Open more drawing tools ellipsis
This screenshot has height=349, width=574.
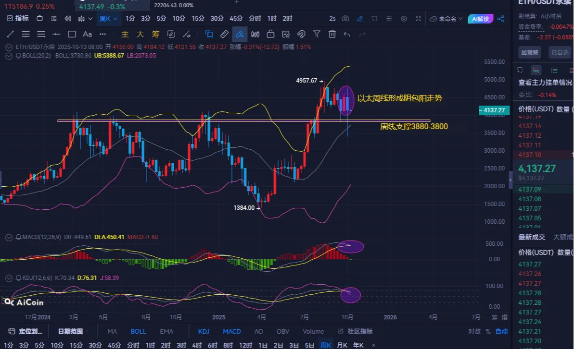(102, 34)
